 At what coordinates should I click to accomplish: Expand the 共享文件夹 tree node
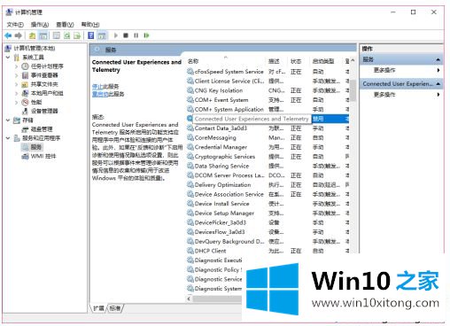(17, 84)
